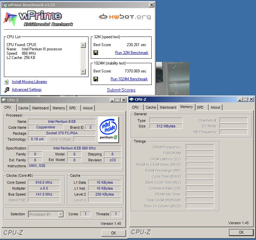Click the wrench icon beside Advanced Settings
Image resolution: width=256 pixels, height=240 pixels.
coord(7,90)
